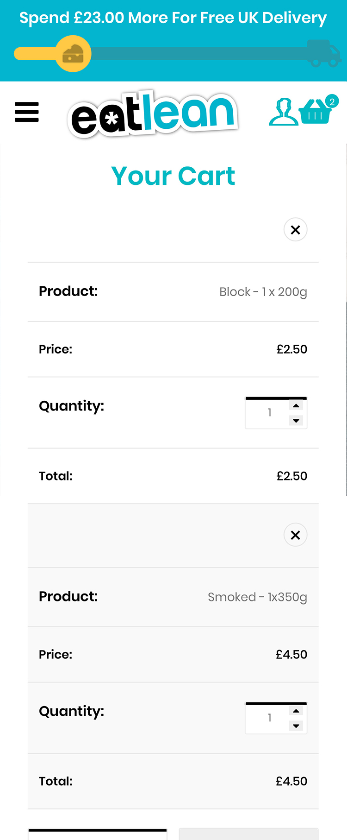Click the Block - 1 x 200g product link
Screen dimensions: 347x840
263,292
